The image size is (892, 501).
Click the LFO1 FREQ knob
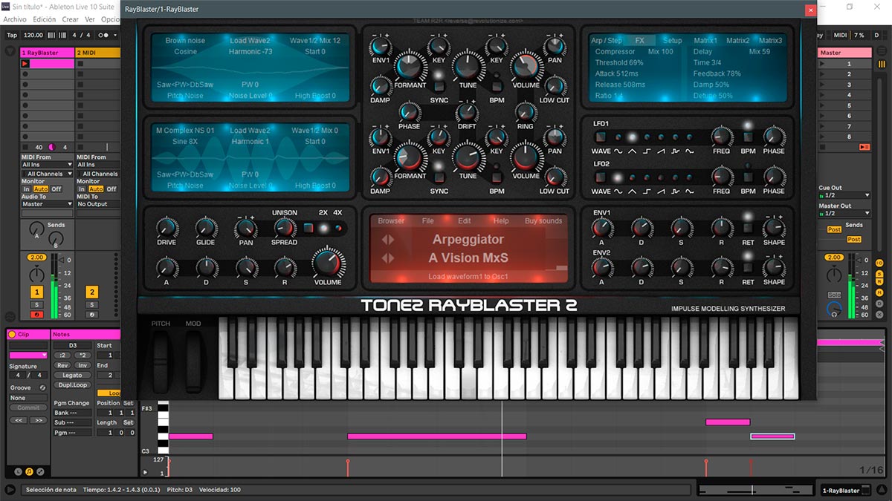(x=721, y=137)
